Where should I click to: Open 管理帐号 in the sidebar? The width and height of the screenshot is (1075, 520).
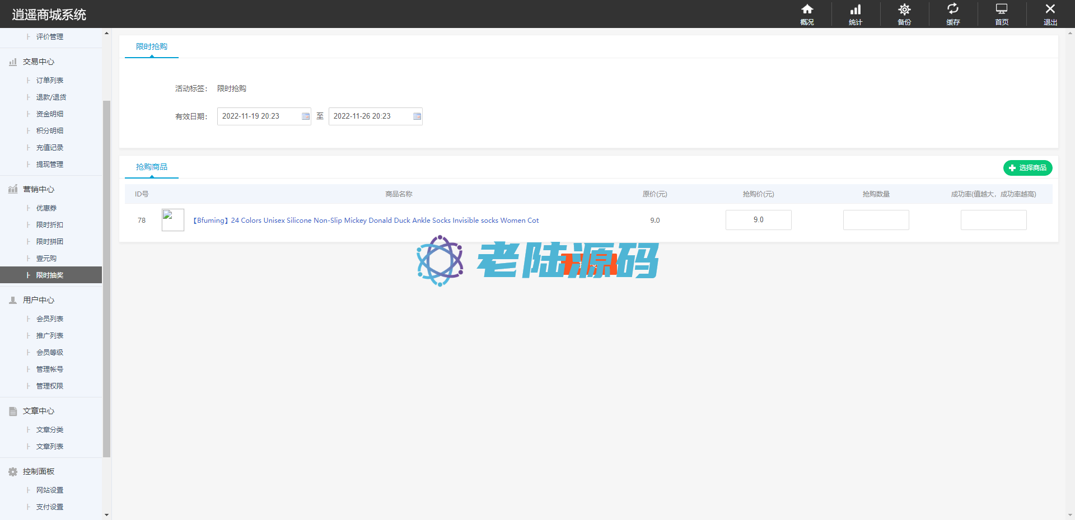pos(50,369)
